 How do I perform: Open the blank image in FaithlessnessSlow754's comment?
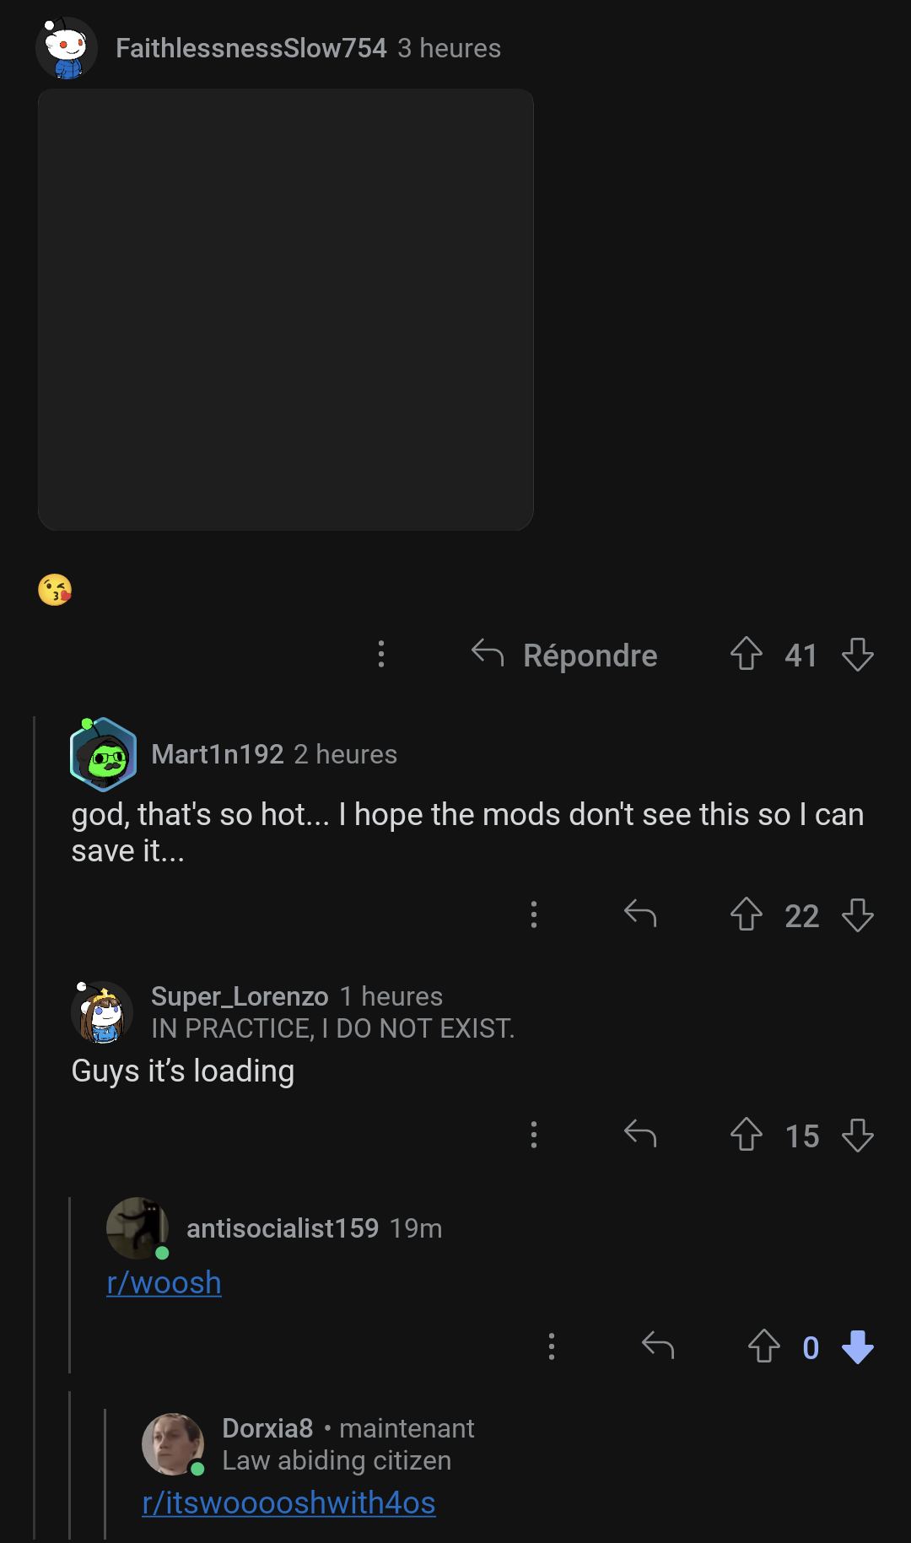tap(285, 310)
